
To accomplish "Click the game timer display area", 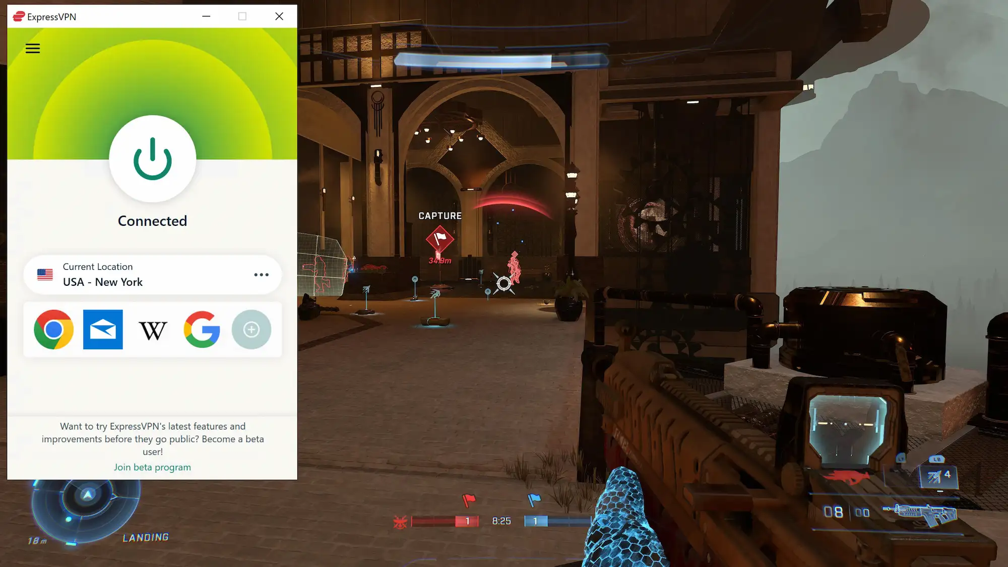I will (x=500, y=521).
